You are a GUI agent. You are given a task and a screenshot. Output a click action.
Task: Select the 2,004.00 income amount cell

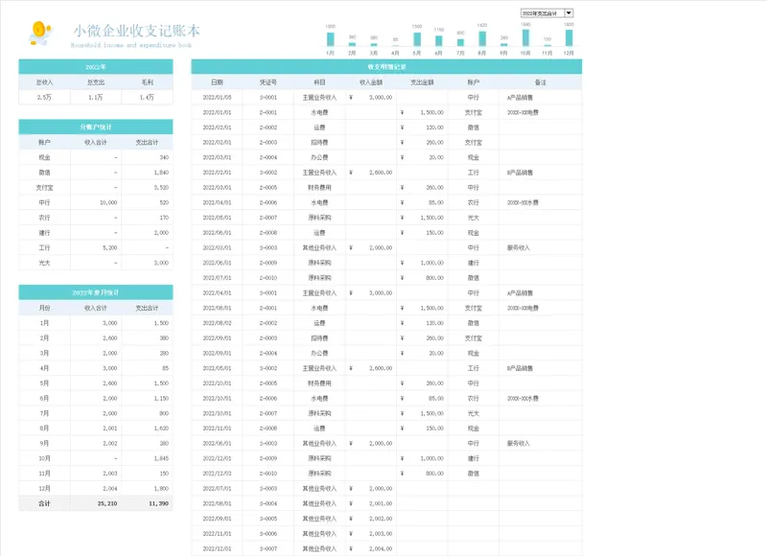click(371, 548)
